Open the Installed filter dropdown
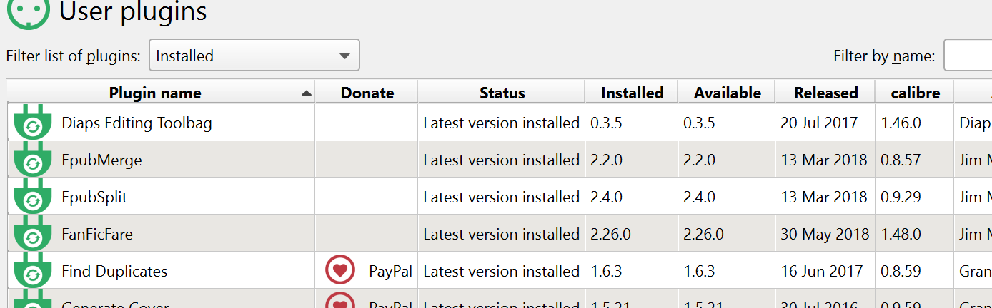The width and height of the screenshot is (992, 308). tap(254, 56)
